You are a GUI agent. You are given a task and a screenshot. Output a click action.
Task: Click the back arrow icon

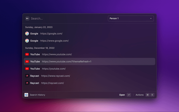click(x=27, y=18)
